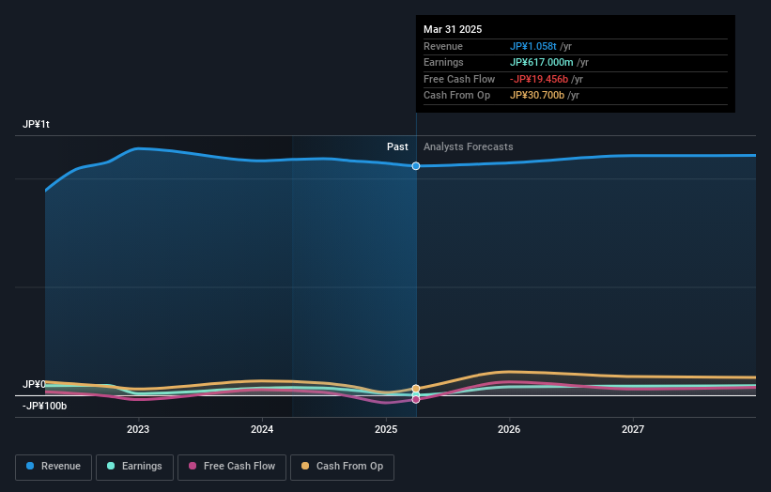The height and width of the screenshot is (492, 771).
Task: Click the Analysts Forecasts label
Action: (x=468, y=147)
